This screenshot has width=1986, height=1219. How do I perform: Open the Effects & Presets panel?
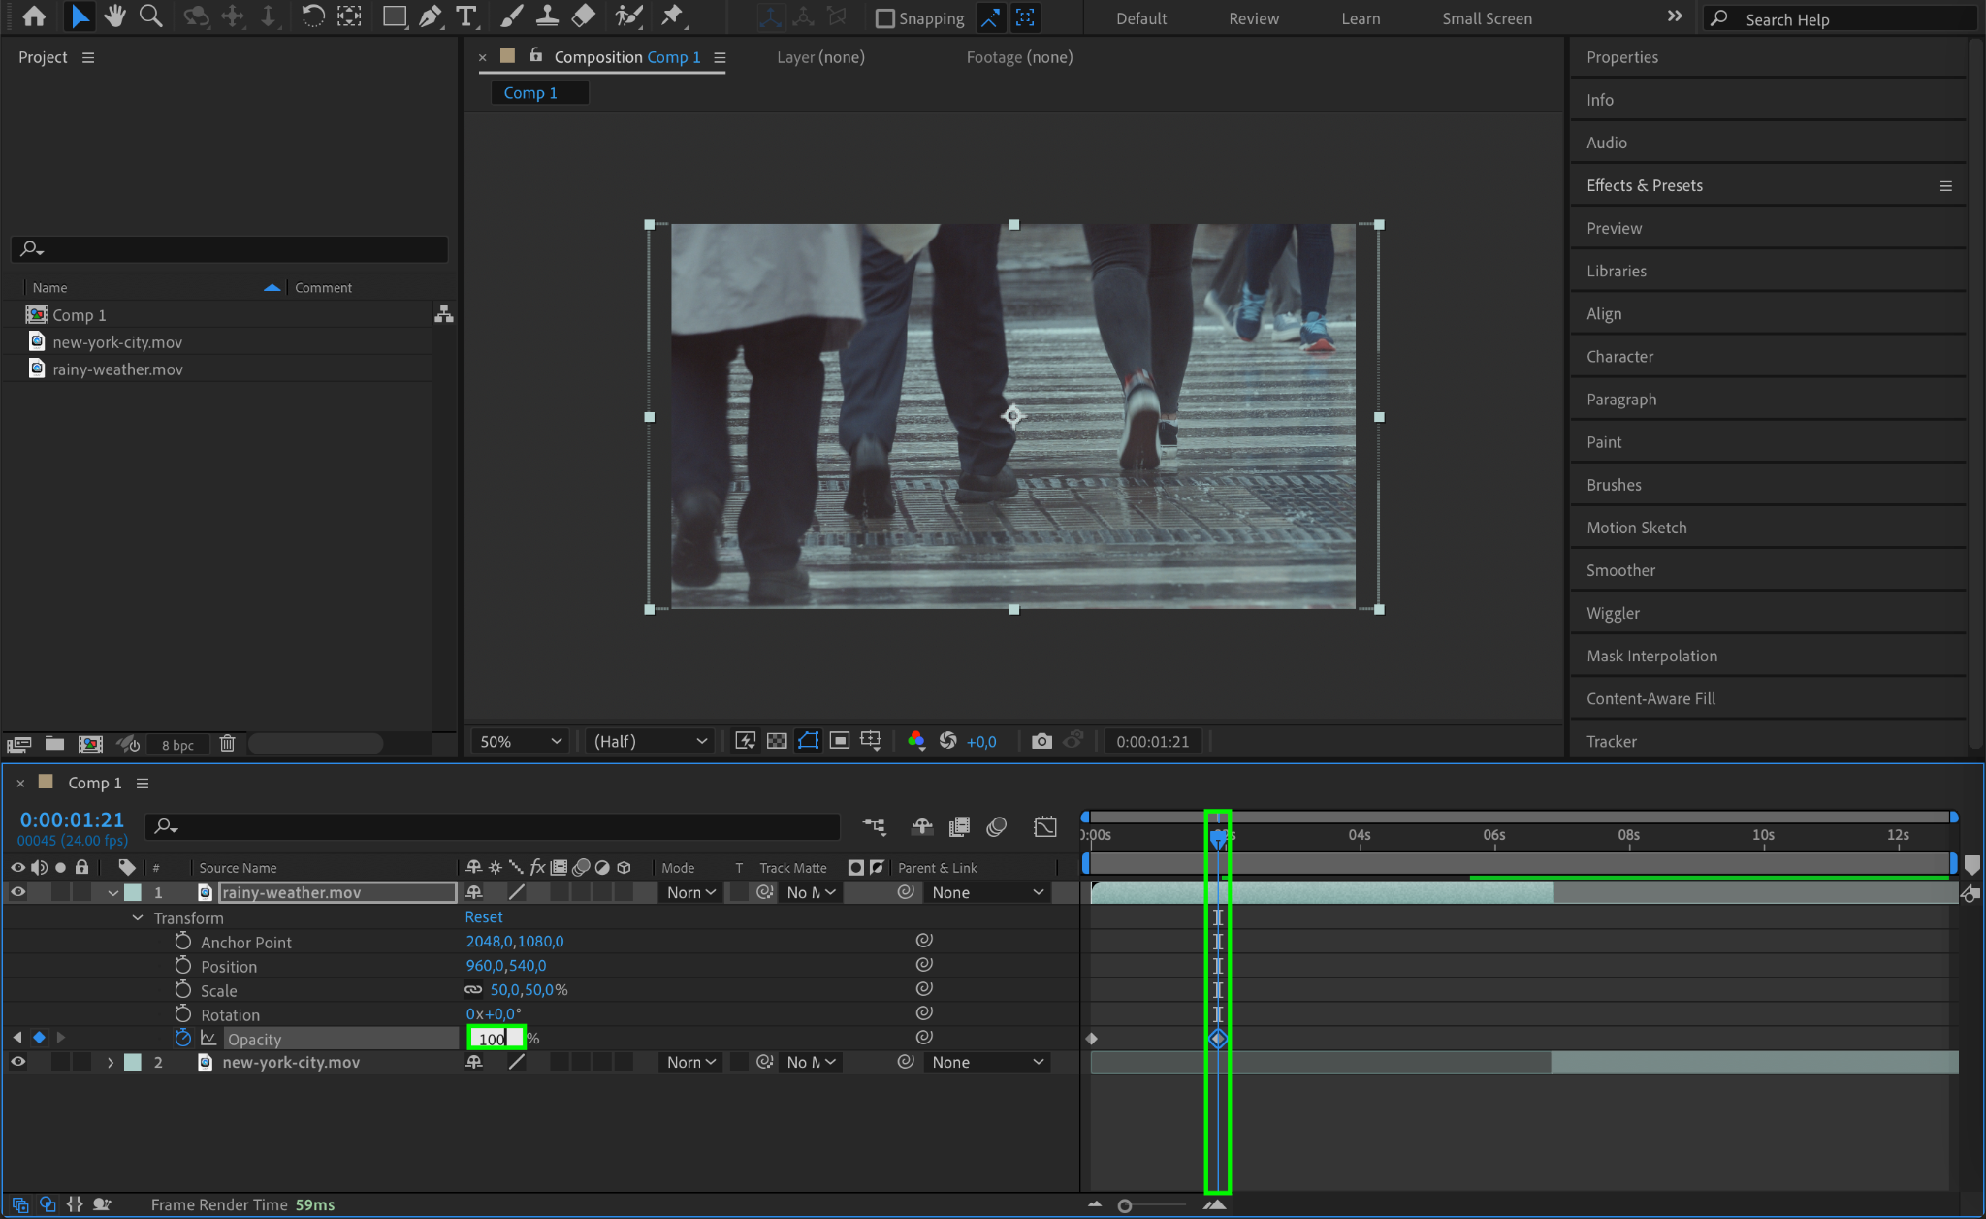pos(1645,185)
